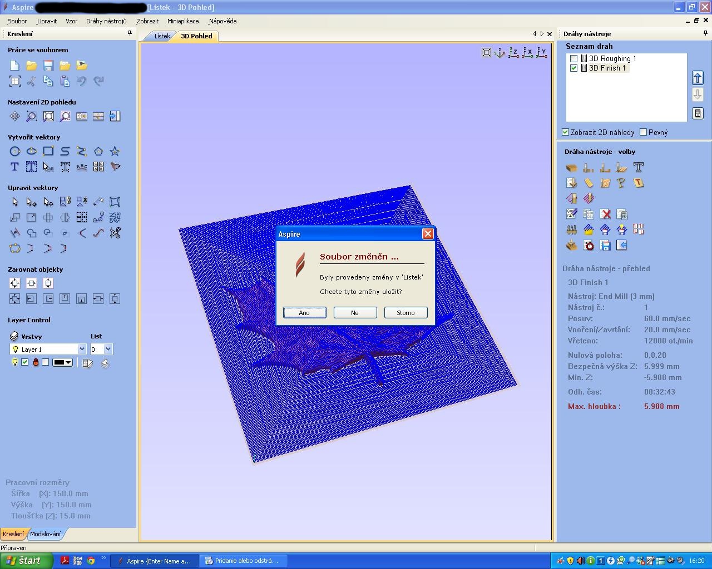Toggle the Pevný checkbox
712x569 pixels.
(x=644, y=132)
